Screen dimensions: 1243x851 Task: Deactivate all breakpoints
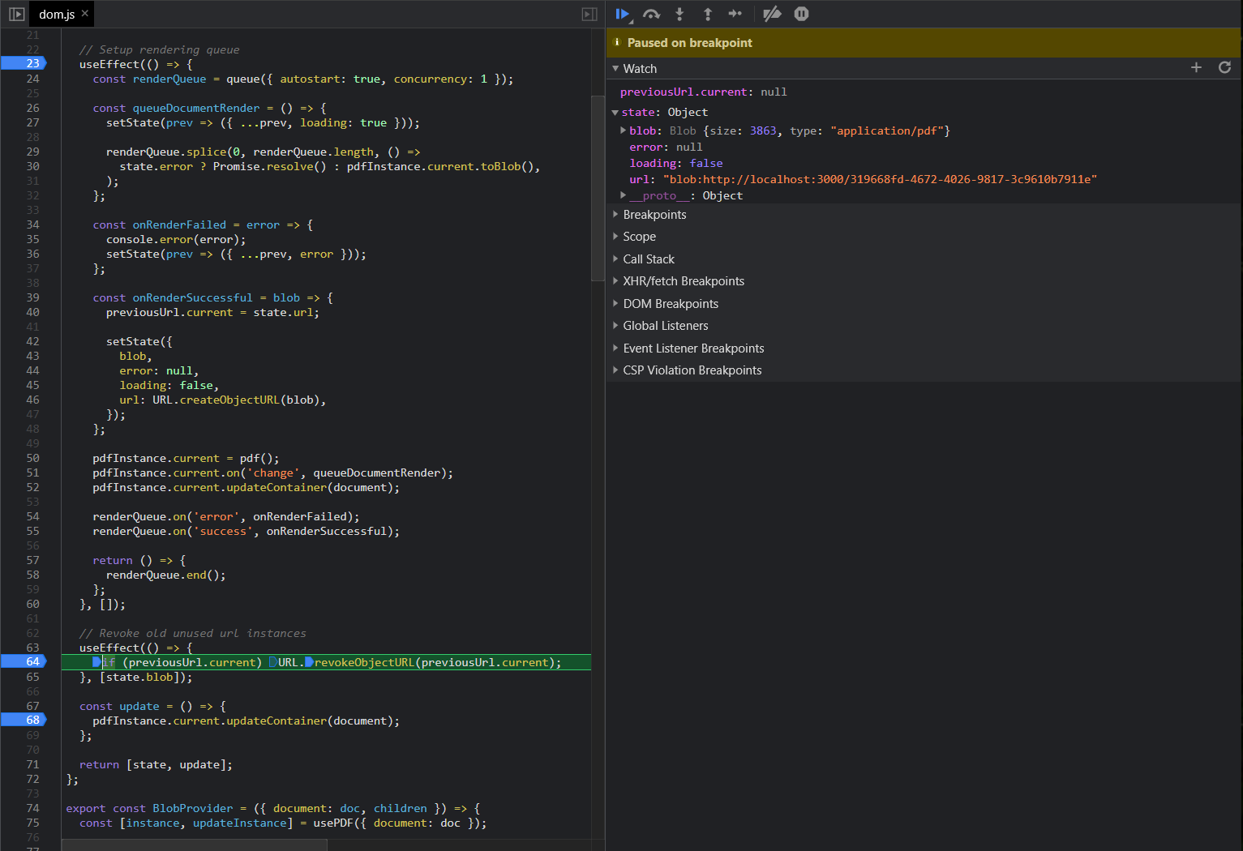[x=771, y=14]
